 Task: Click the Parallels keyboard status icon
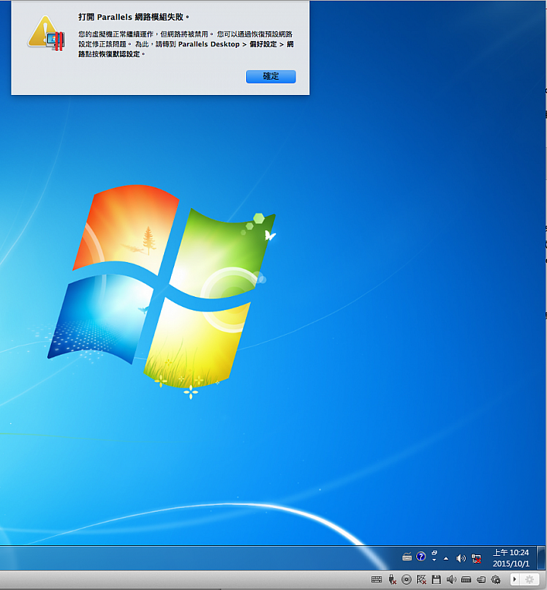[x=377, y=579]
